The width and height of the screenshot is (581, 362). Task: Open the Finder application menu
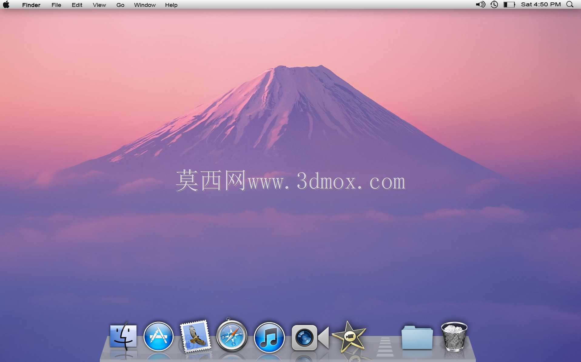(x=31, y=5)
